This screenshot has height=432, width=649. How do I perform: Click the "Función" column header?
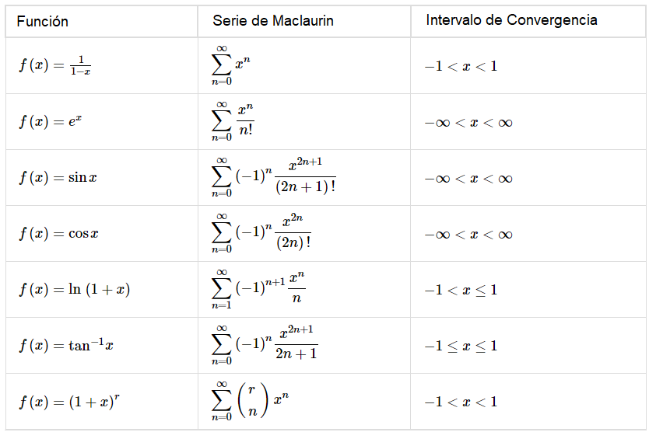(x=43, y=21)
